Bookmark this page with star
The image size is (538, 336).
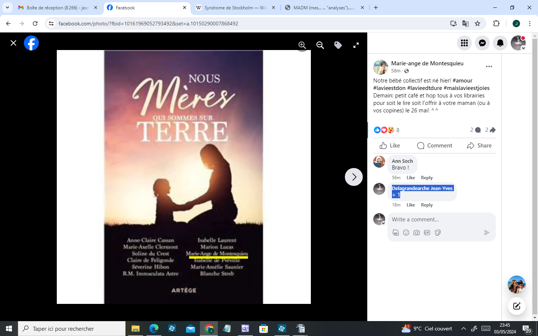coord(477,24)
